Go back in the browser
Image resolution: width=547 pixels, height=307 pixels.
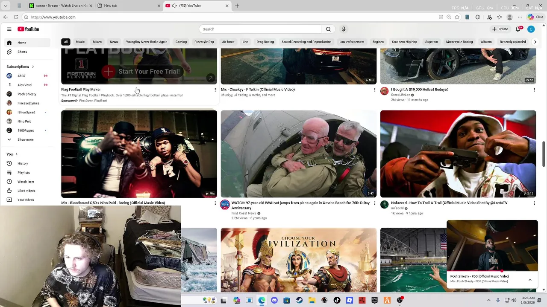[x=6, y=17]
